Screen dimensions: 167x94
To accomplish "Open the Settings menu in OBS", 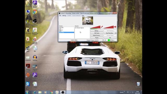I will (64, 16).
